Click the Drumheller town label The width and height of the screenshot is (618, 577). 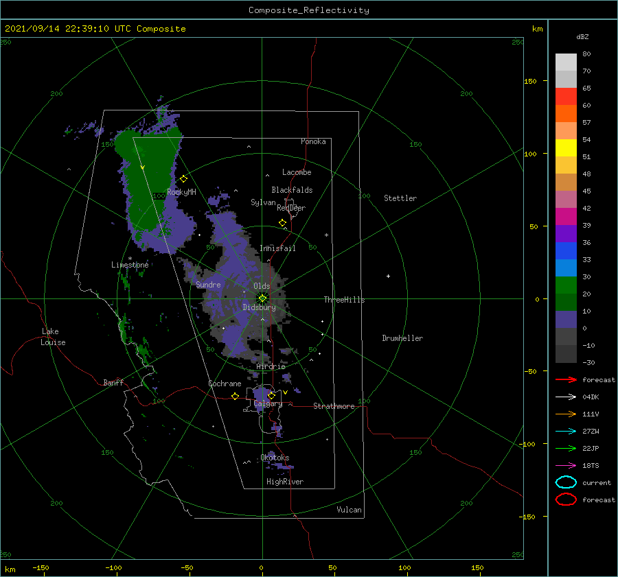[x=402, y=338]
